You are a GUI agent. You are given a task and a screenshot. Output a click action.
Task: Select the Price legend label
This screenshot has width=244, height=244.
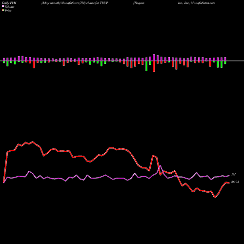click(8, 11)
